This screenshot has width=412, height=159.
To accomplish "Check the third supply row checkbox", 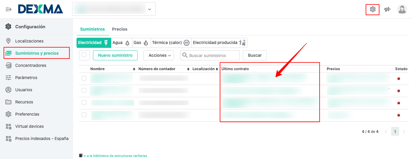I will point(84,103).
